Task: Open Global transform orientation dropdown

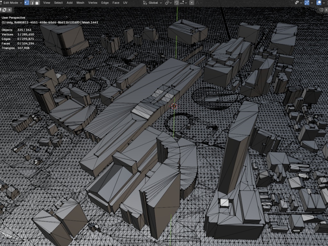Action: click(153, 3)
